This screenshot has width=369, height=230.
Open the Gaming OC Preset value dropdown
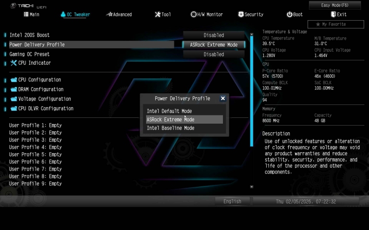tap(214, 54)
